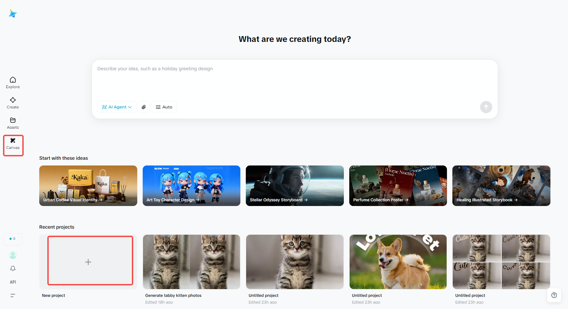The height and width of the screenshot is (309, 568).
Task: Open the Canvas tool in the sidebar
Action: coord(13,144)
